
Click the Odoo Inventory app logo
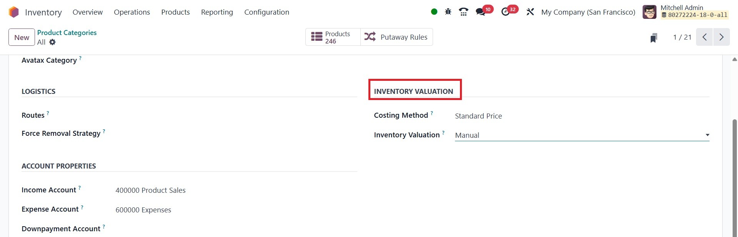13,12
